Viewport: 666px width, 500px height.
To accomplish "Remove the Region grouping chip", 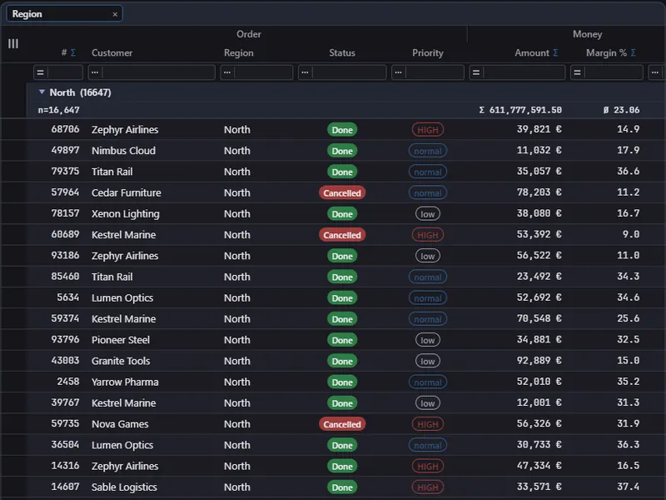I will pyautogui.click(x=115, y=14).
